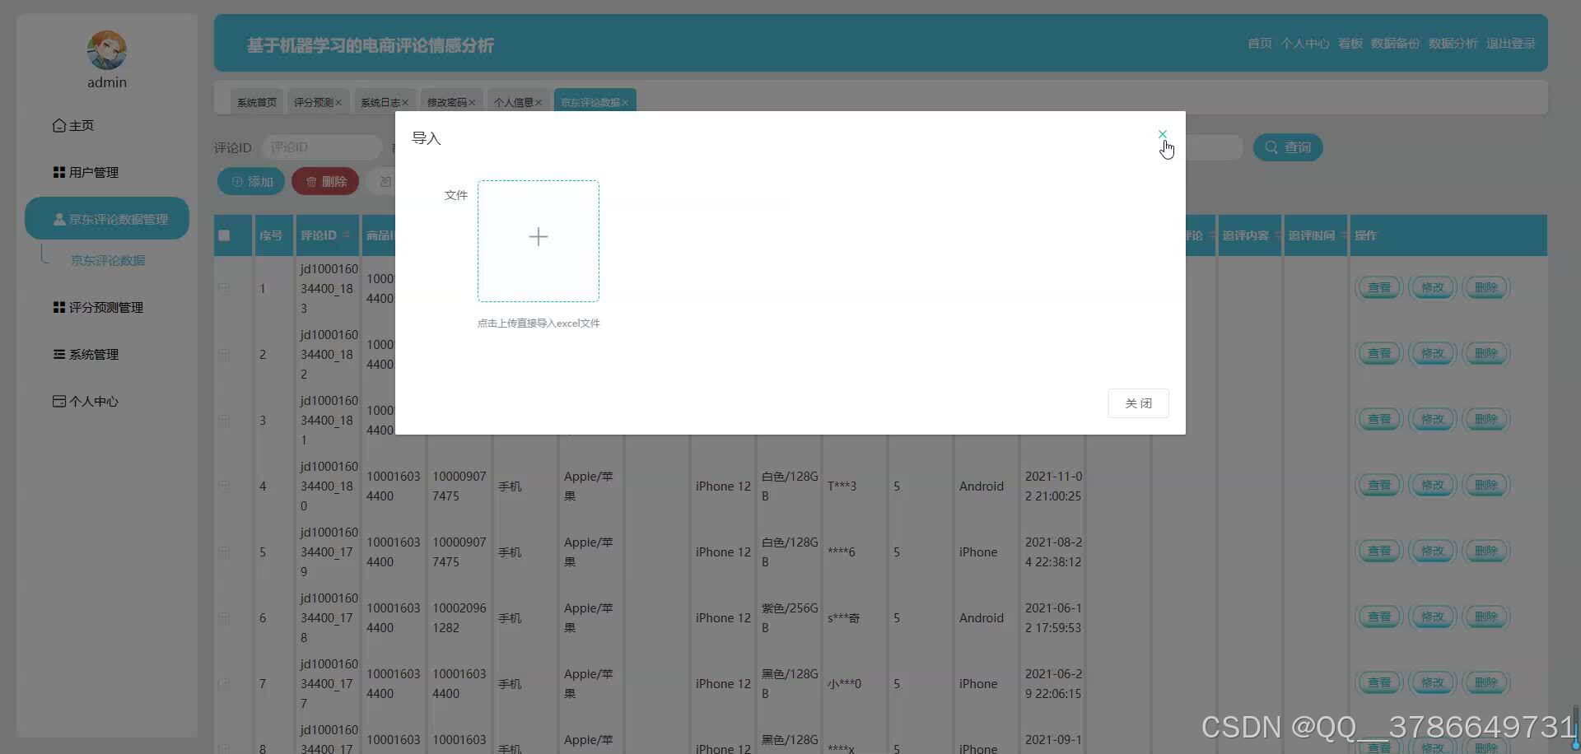
Task: Click 删除 for row 1
Action: [1486, 287]
